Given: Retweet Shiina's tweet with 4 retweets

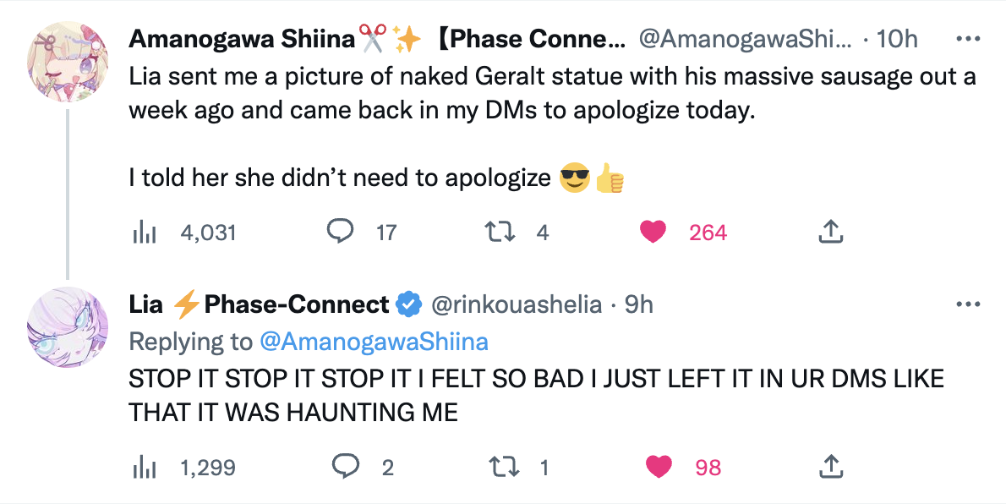Looking at the screenshot, I should (503, 233).
